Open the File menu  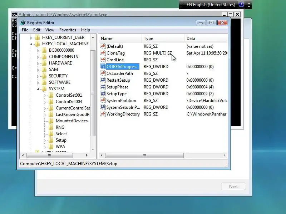point(25,30)
